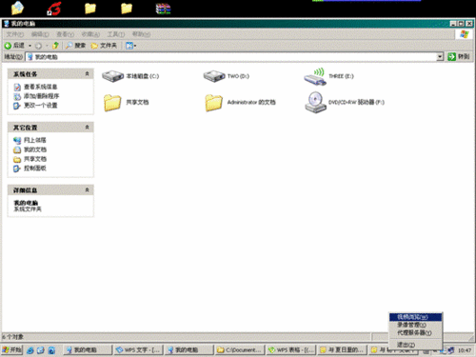476x357 pixels.
Task: Collapse the 系统任务 panel chevron
Action: point(87,73)
